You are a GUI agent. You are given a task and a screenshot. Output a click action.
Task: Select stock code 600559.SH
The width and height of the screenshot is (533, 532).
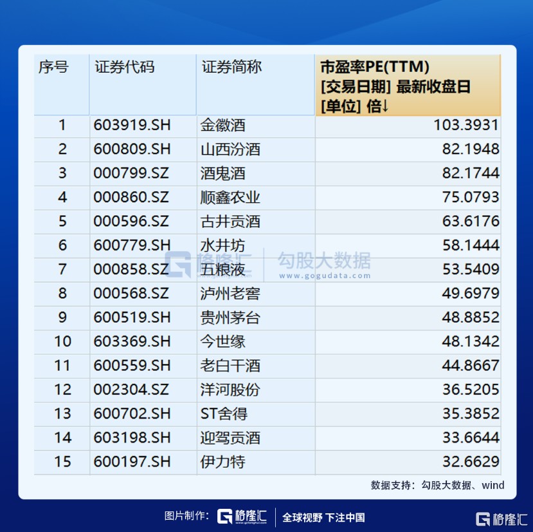click(x=132, y=365)
